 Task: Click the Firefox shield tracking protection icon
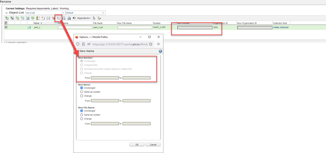pos(78,44)
